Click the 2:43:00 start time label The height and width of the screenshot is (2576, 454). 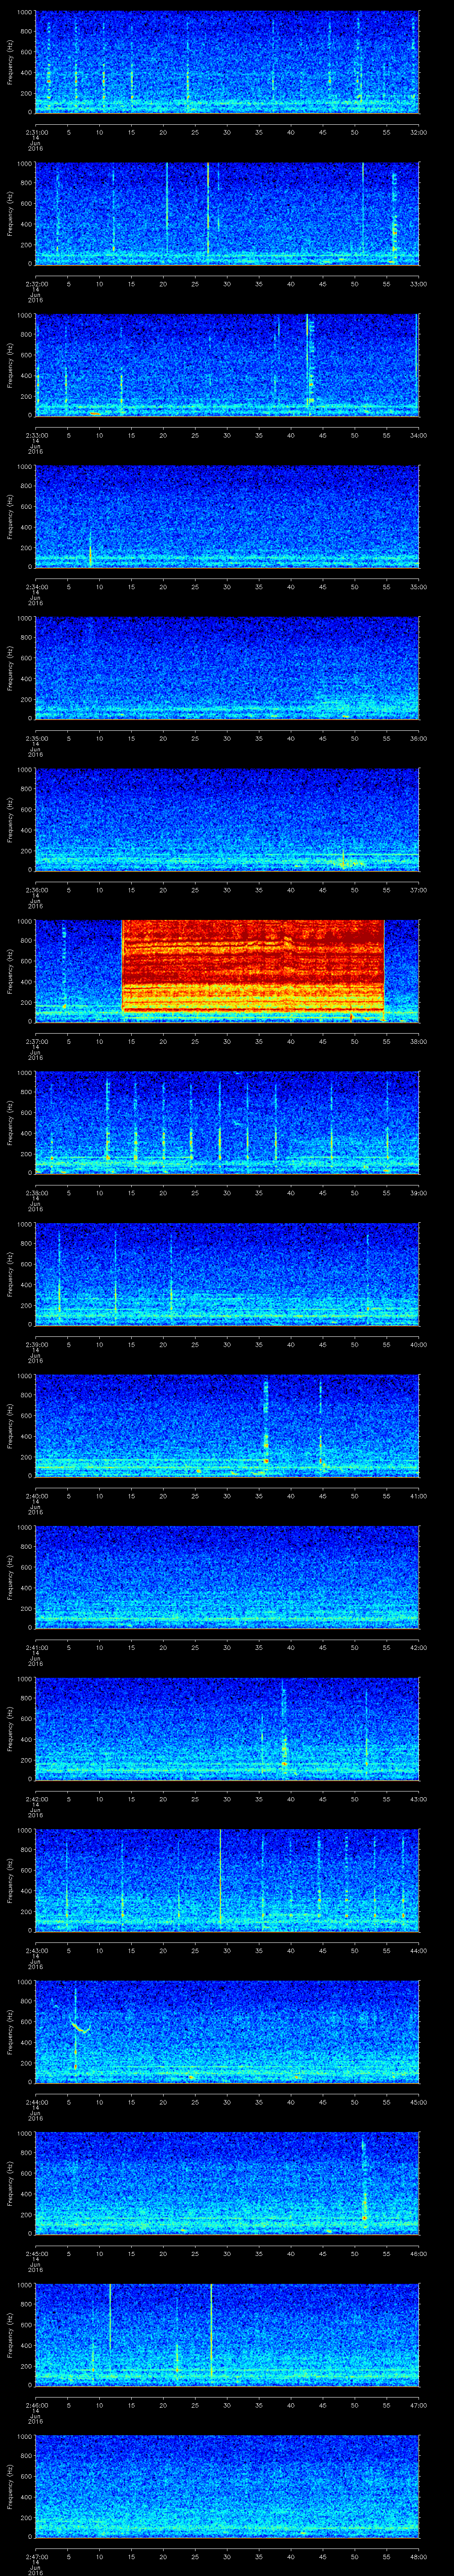tap(36, 1950)
